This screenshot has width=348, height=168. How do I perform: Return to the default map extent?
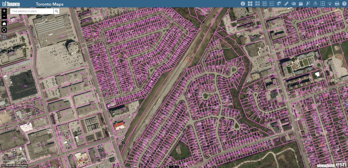4,24
